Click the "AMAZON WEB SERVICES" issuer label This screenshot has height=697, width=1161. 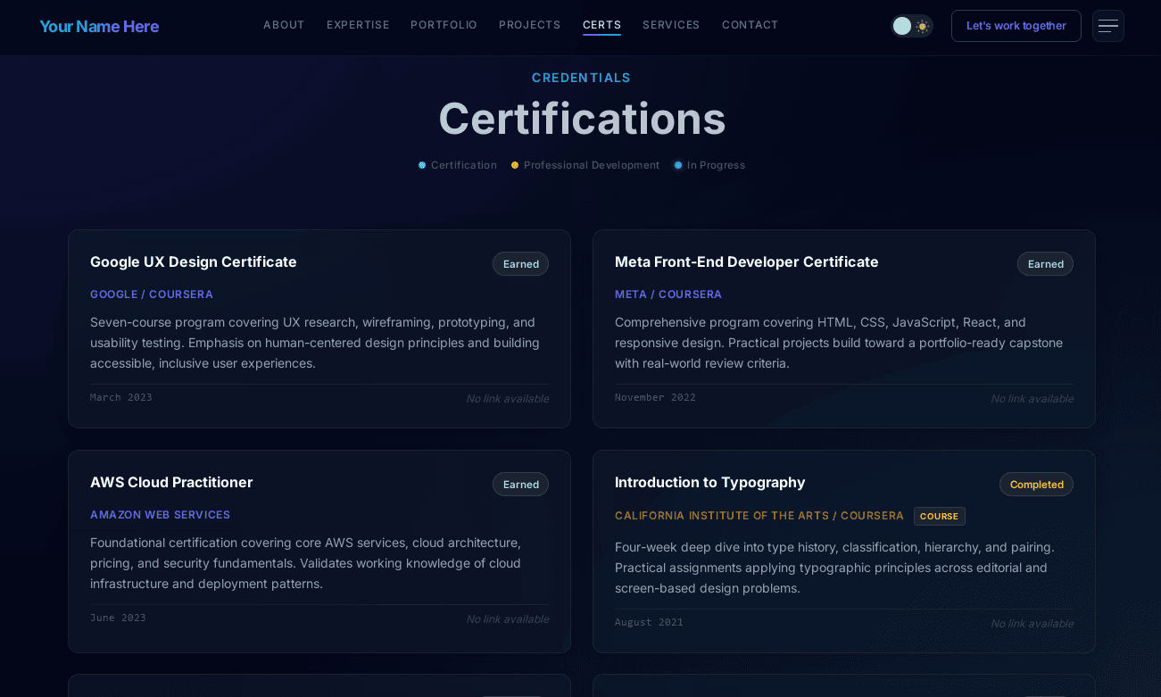(161, 515)
